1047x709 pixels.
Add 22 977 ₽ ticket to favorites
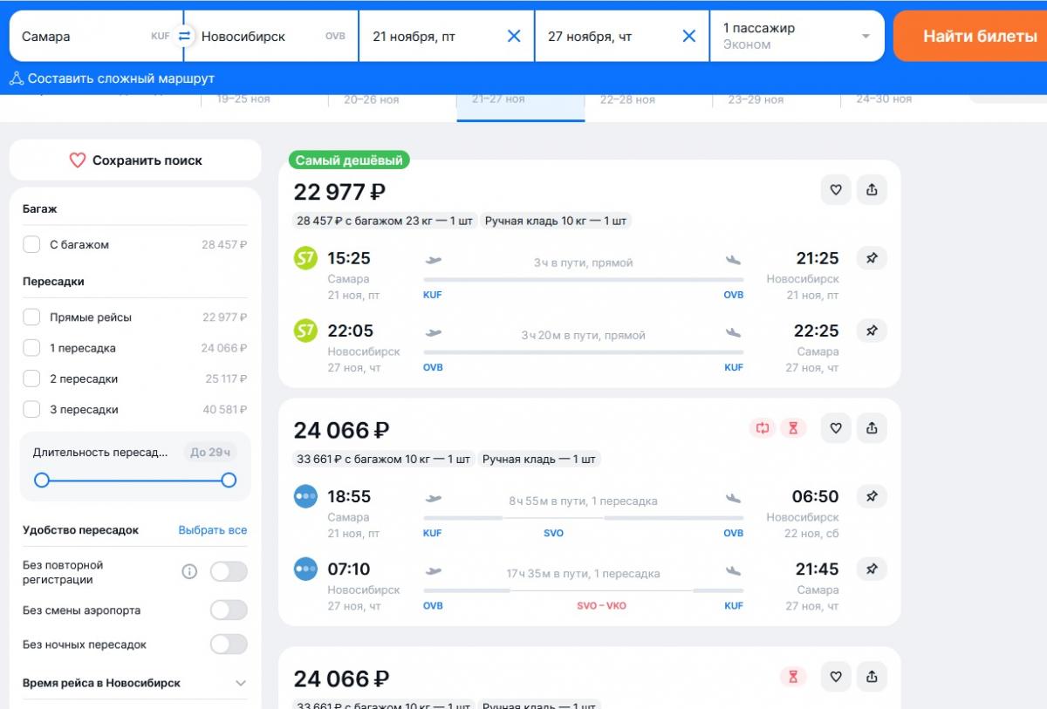click(835, 189)
